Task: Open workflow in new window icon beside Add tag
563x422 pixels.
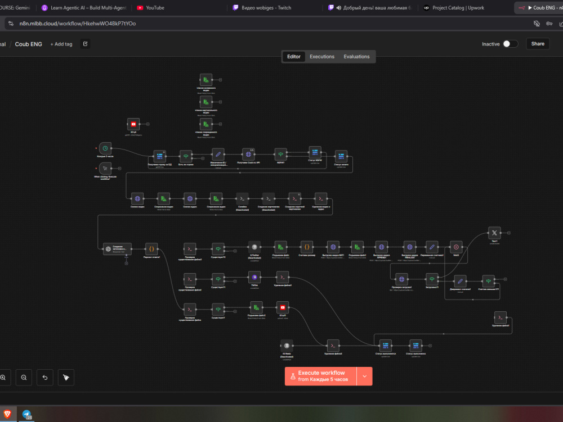Action: [86, 44]
